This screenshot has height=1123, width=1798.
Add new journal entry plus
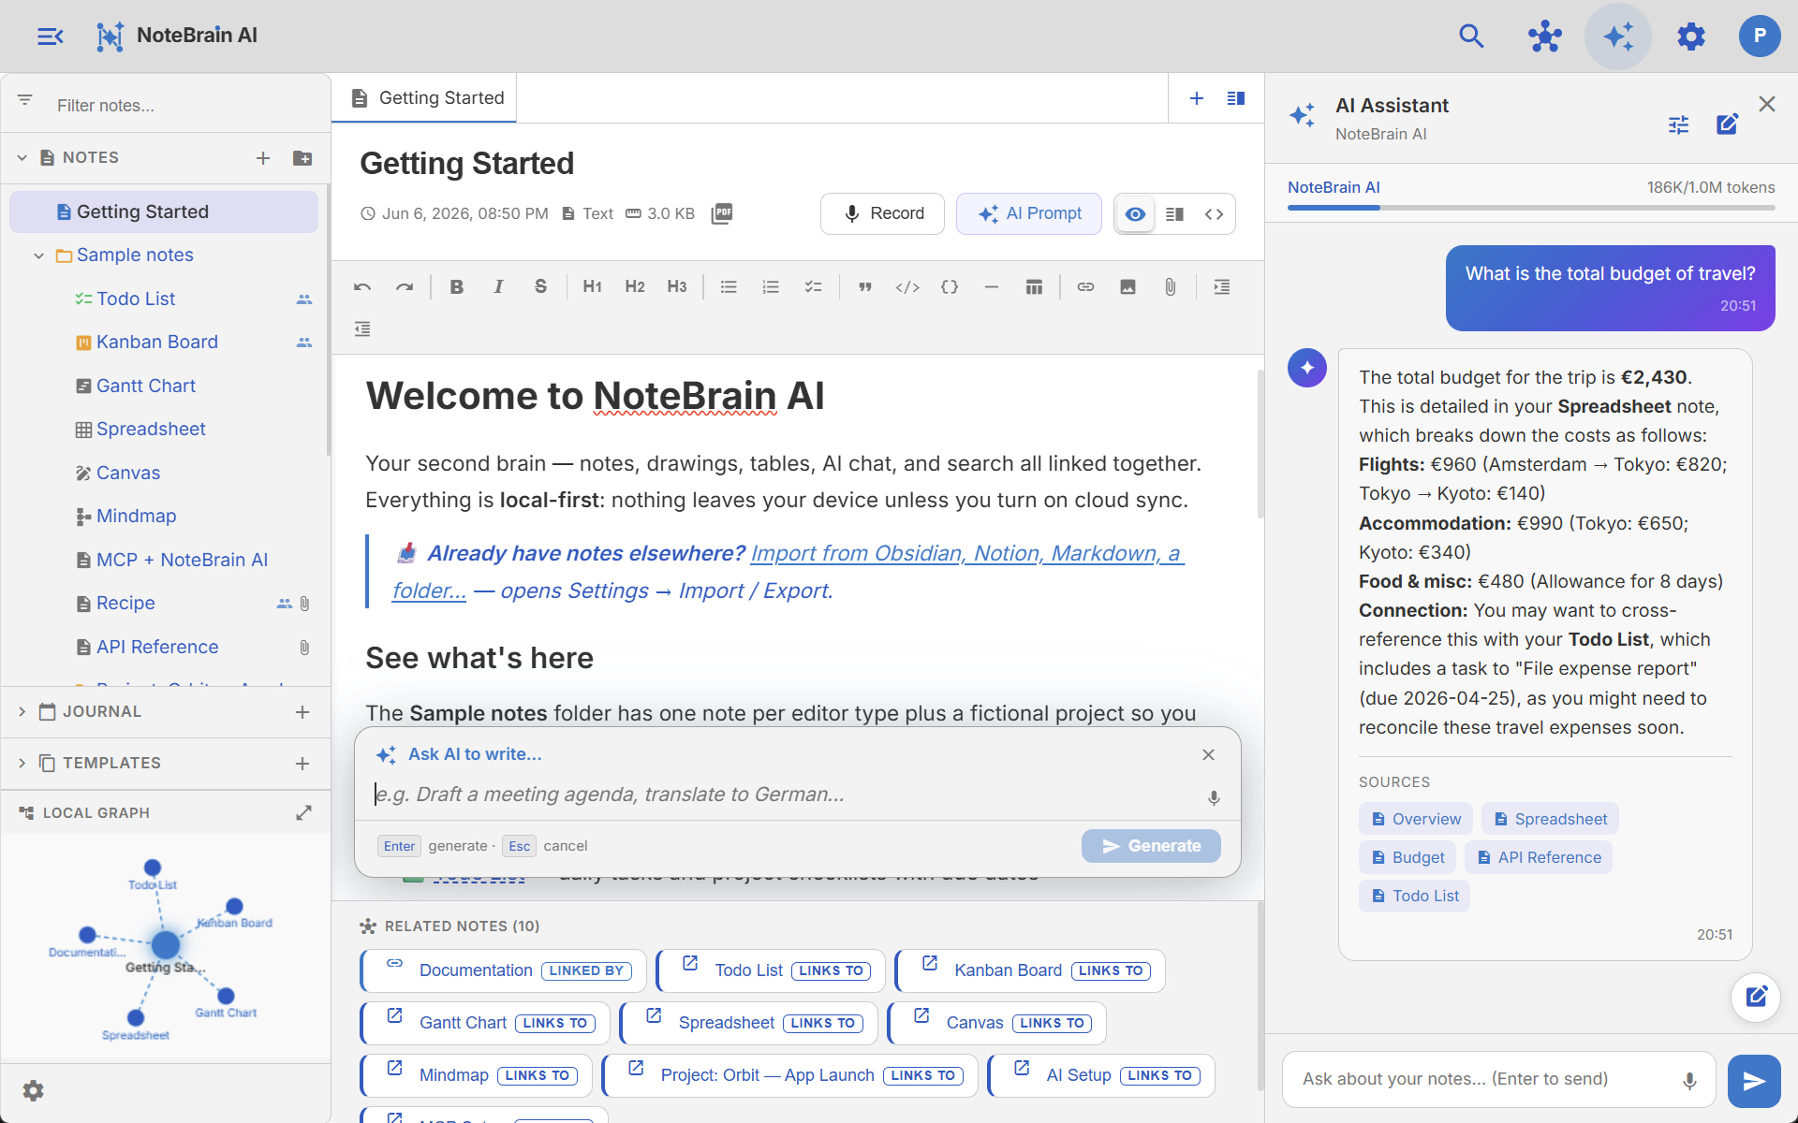point(302,712)
